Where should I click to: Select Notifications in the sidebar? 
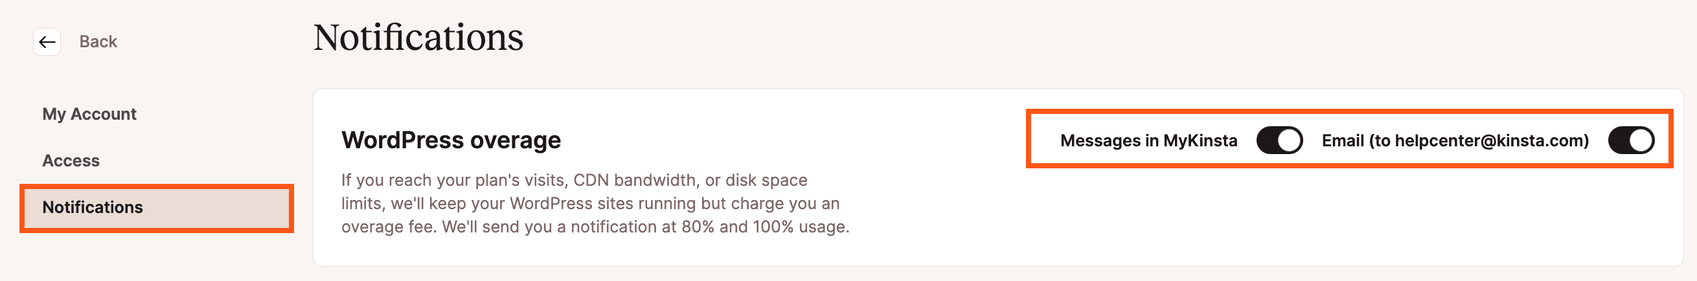pyautogui.click(x=92, y=207)
